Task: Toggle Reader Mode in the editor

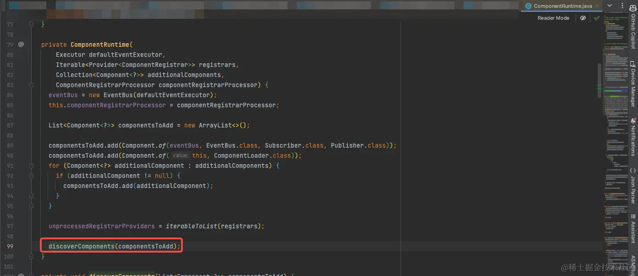Action: click(553, 18)
